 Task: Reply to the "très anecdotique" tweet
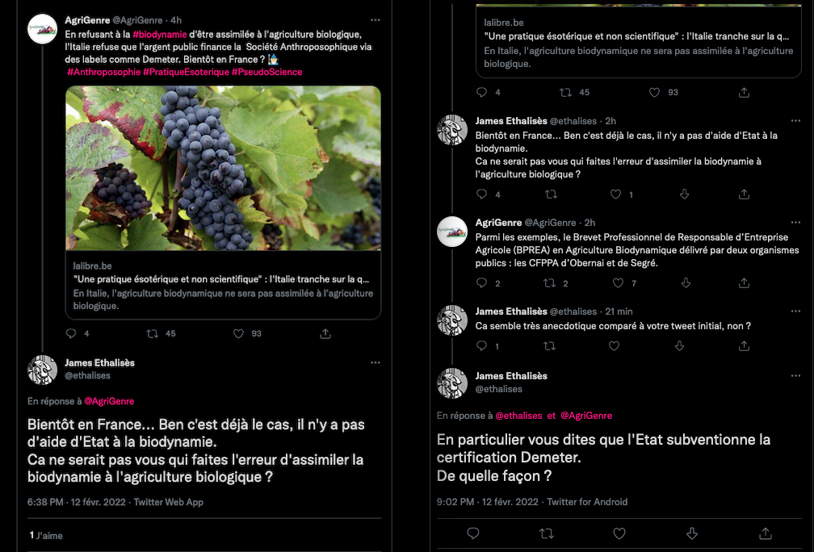point(482,346)
